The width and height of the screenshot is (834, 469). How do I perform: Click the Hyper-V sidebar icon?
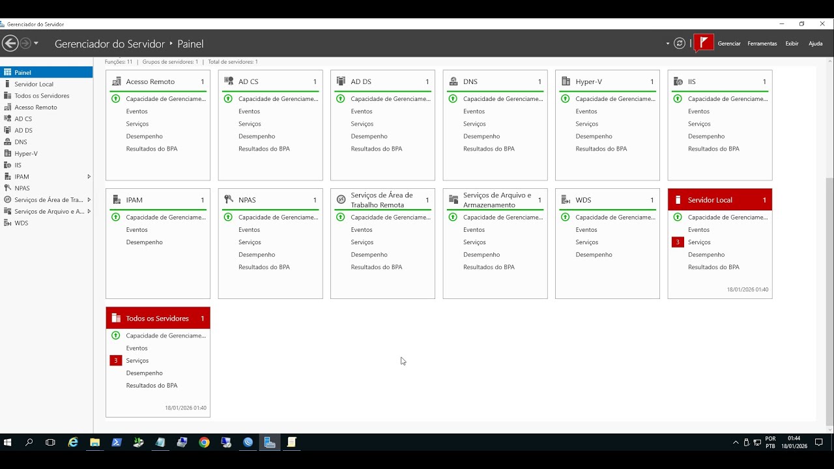tap(8, 154)
